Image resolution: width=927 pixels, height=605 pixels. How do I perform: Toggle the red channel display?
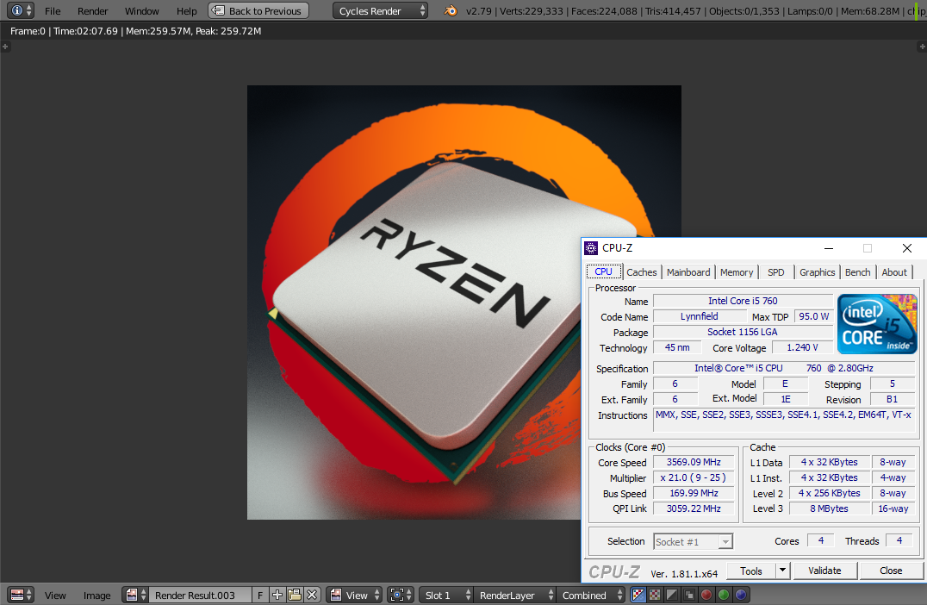pos(706,595)
